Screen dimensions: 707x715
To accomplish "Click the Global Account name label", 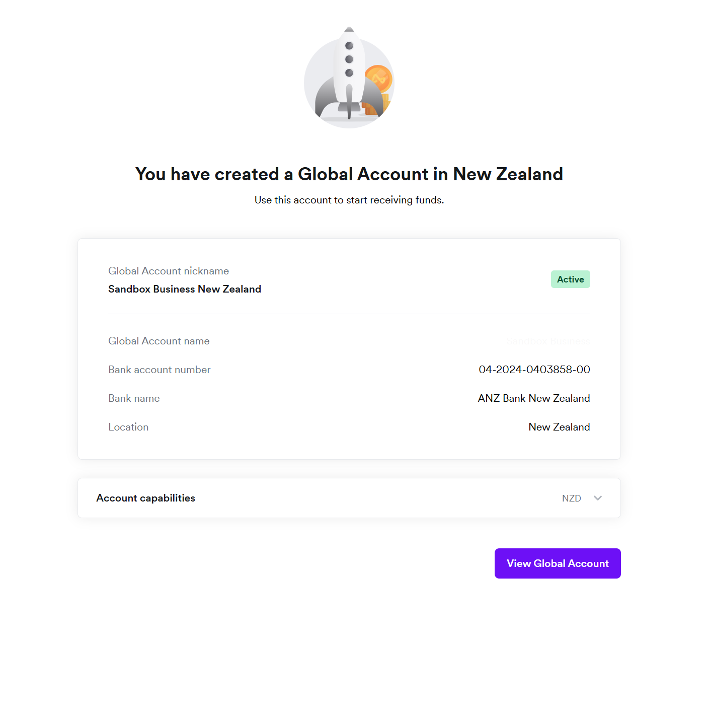I will (x=159, y=341).
